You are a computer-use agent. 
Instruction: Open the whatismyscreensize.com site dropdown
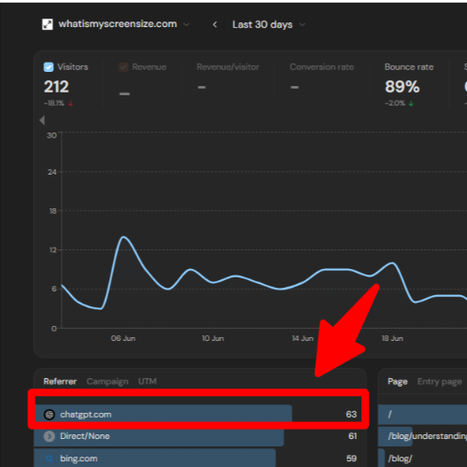[x=116, y=24]
